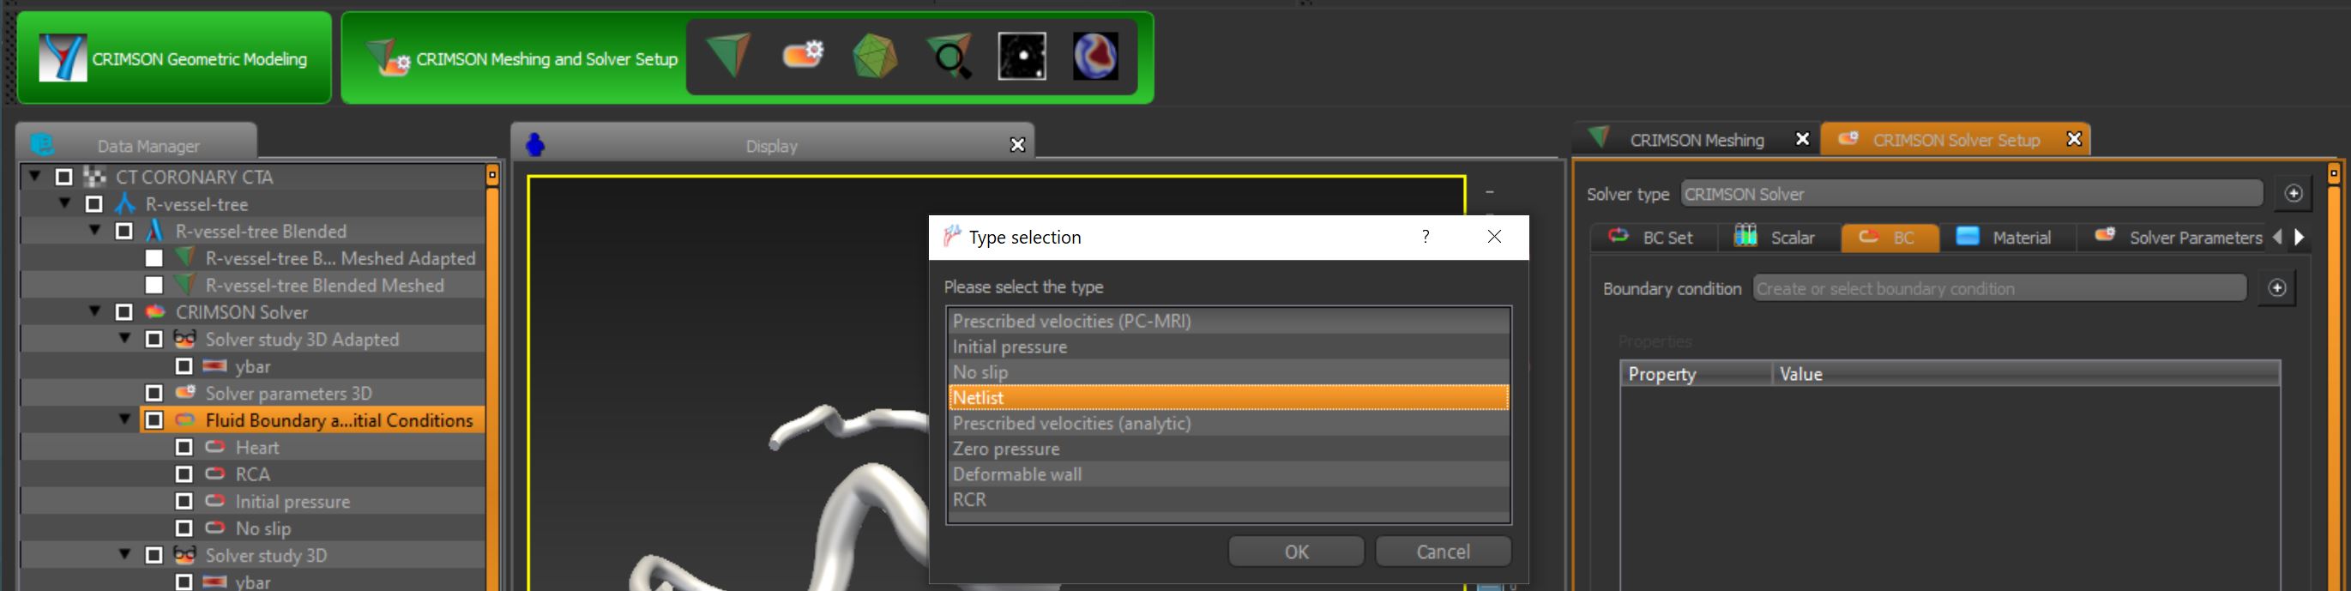Select the RCA boundary condition item
Screen dimensions: 2351x591
pyautogui.click(x=253, y=474)
